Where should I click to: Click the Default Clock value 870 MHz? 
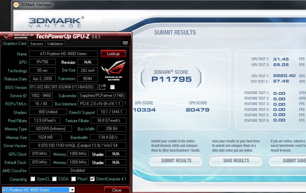(40, 162)
